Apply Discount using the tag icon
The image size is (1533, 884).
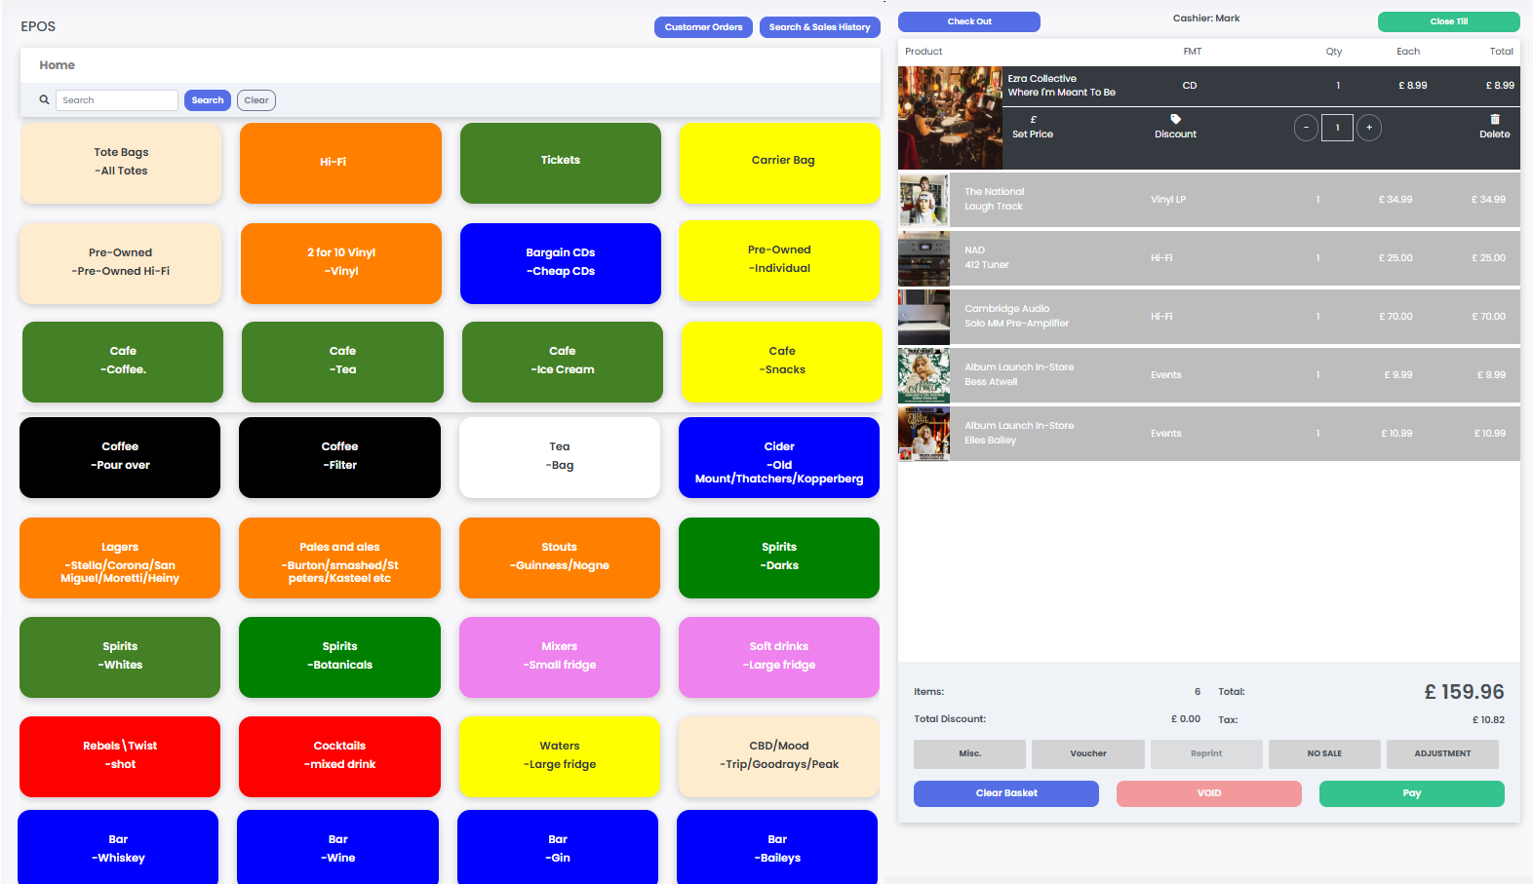point(1175,120)
